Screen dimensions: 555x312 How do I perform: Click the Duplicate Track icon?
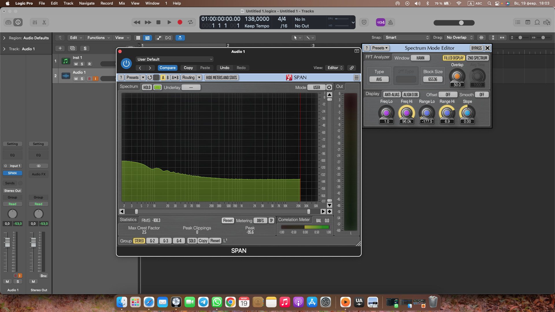73,48
